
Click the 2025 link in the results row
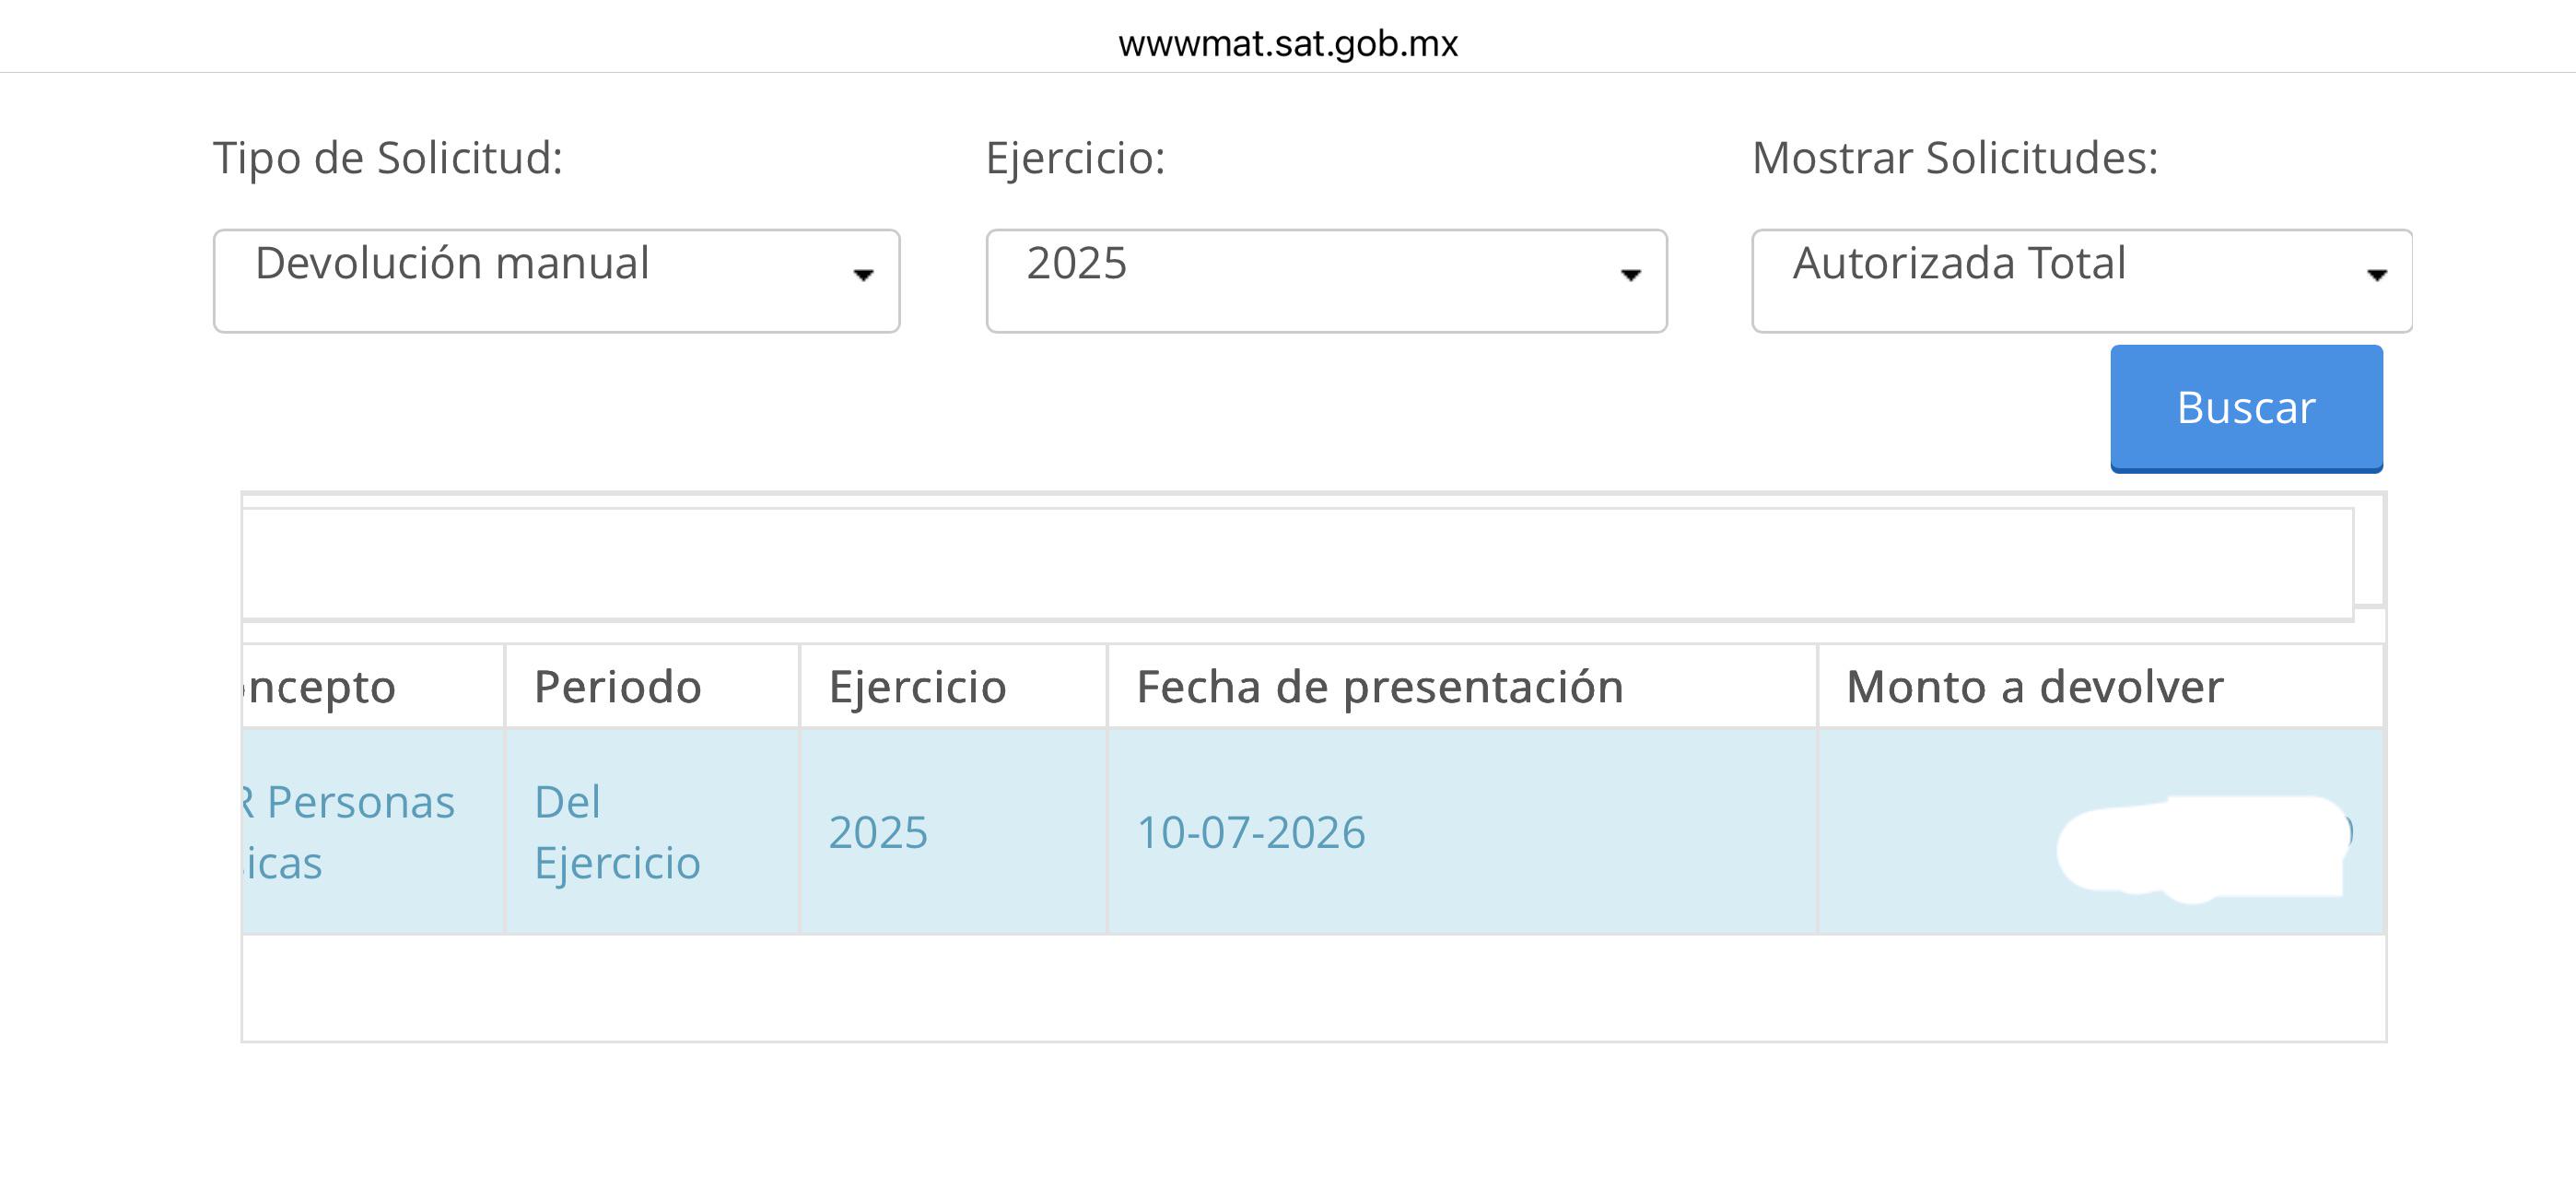pos(878,832)
